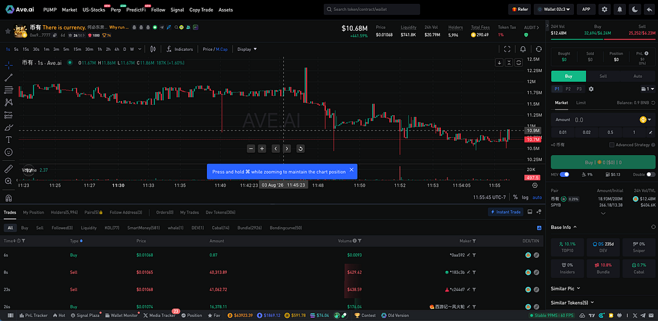Viewport: 658px width, 321px height.
Task: Refresh the chart with circular arrows icon
Action: pos(539,49)
